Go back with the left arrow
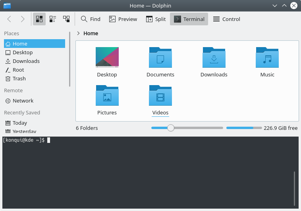This screenshot has height=211, width=301. point(9,19)
